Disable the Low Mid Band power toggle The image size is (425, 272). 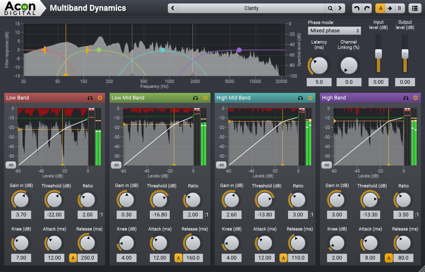(205, 98)
